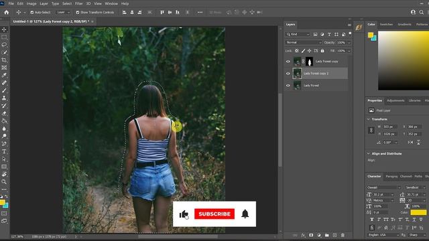Filter layers by type (T) icon
This screenshot has height=241, width=429.
pos(329,34)
